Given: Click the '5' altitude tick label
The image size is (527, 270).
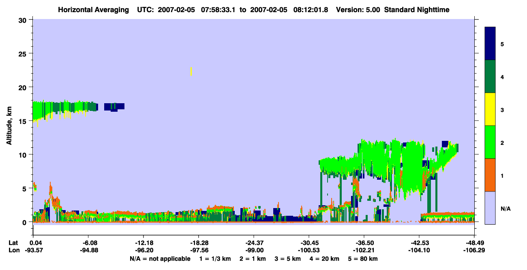Looking at the screenshot, I should coord(26,188).
